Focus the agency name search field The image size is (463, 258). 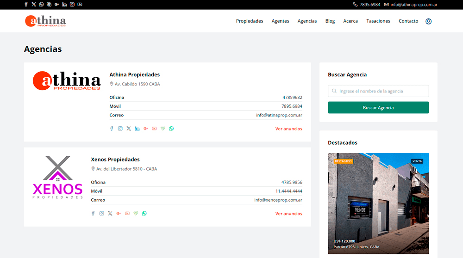click(378, 91)
